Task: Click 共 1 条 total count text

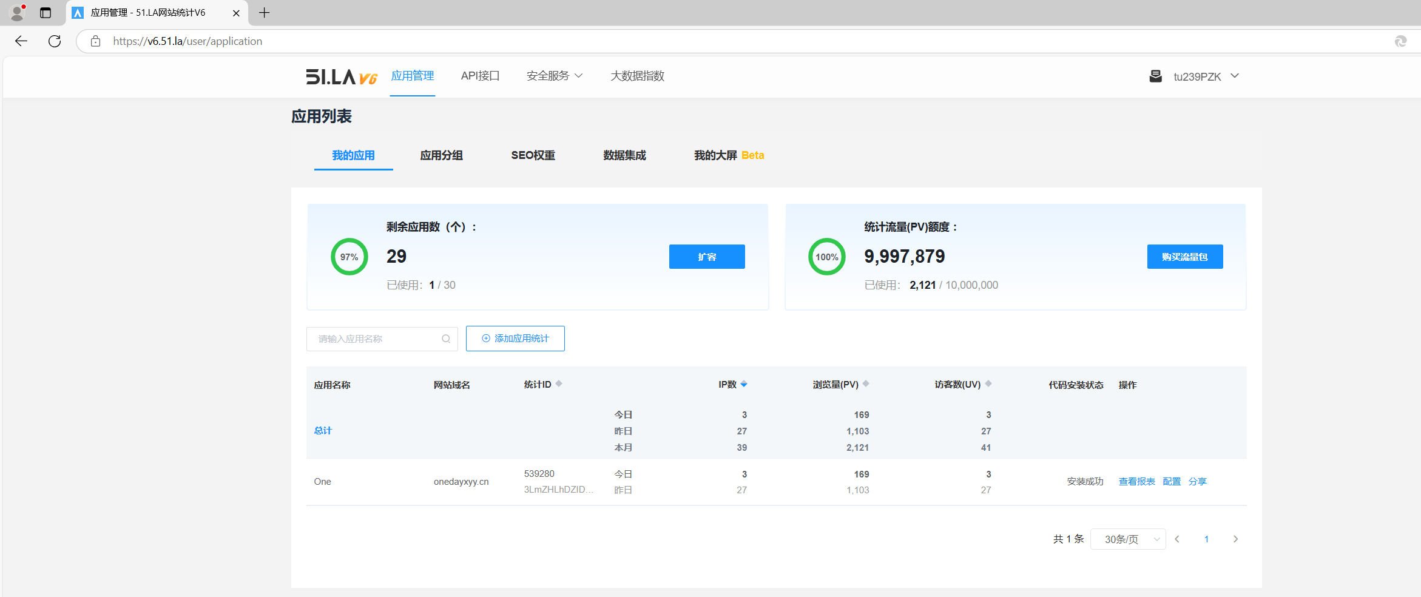Action: [1068, 539]
